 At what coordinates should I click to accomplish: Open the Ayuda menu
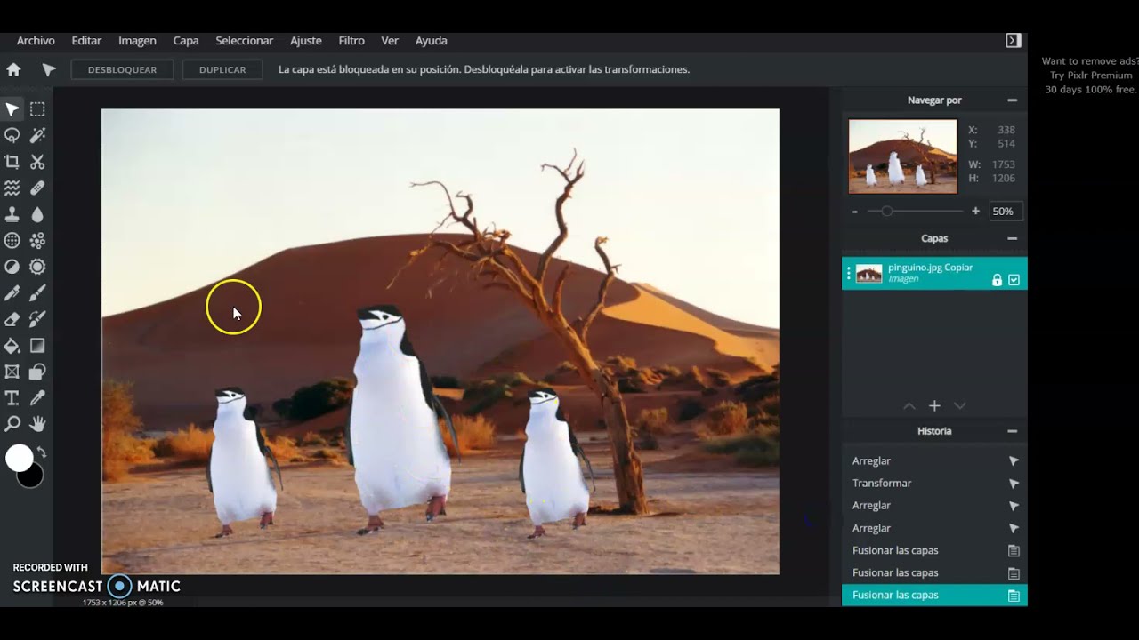(431, 41)
